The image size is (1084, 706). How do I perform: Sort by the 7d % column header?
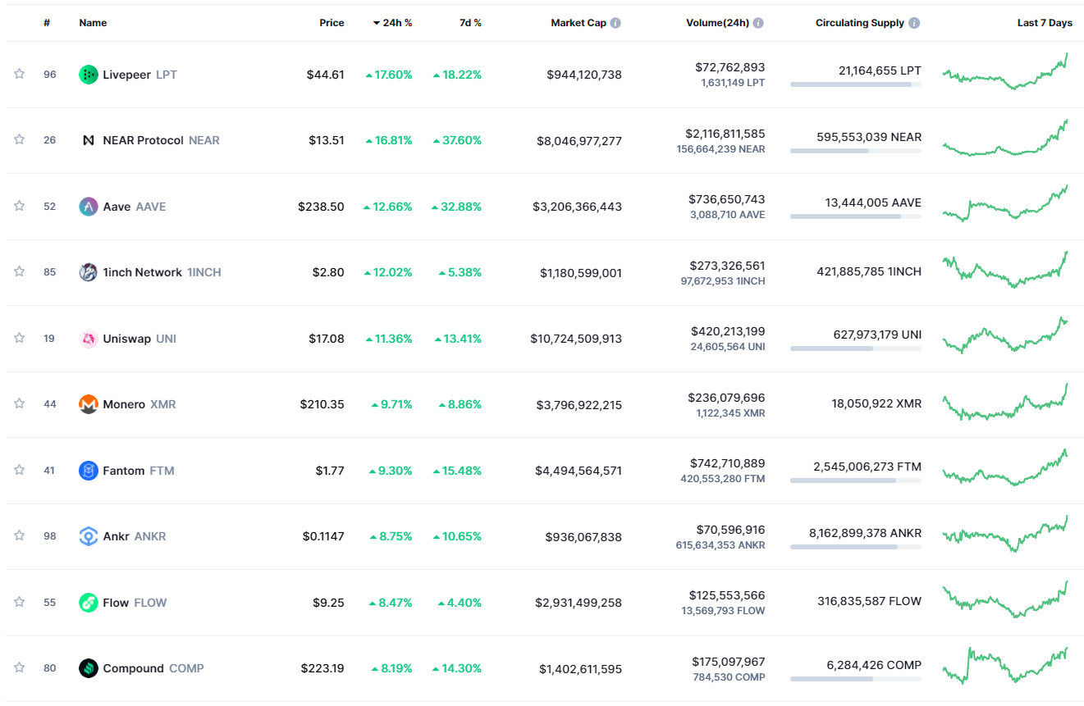[x=470, y=23]
